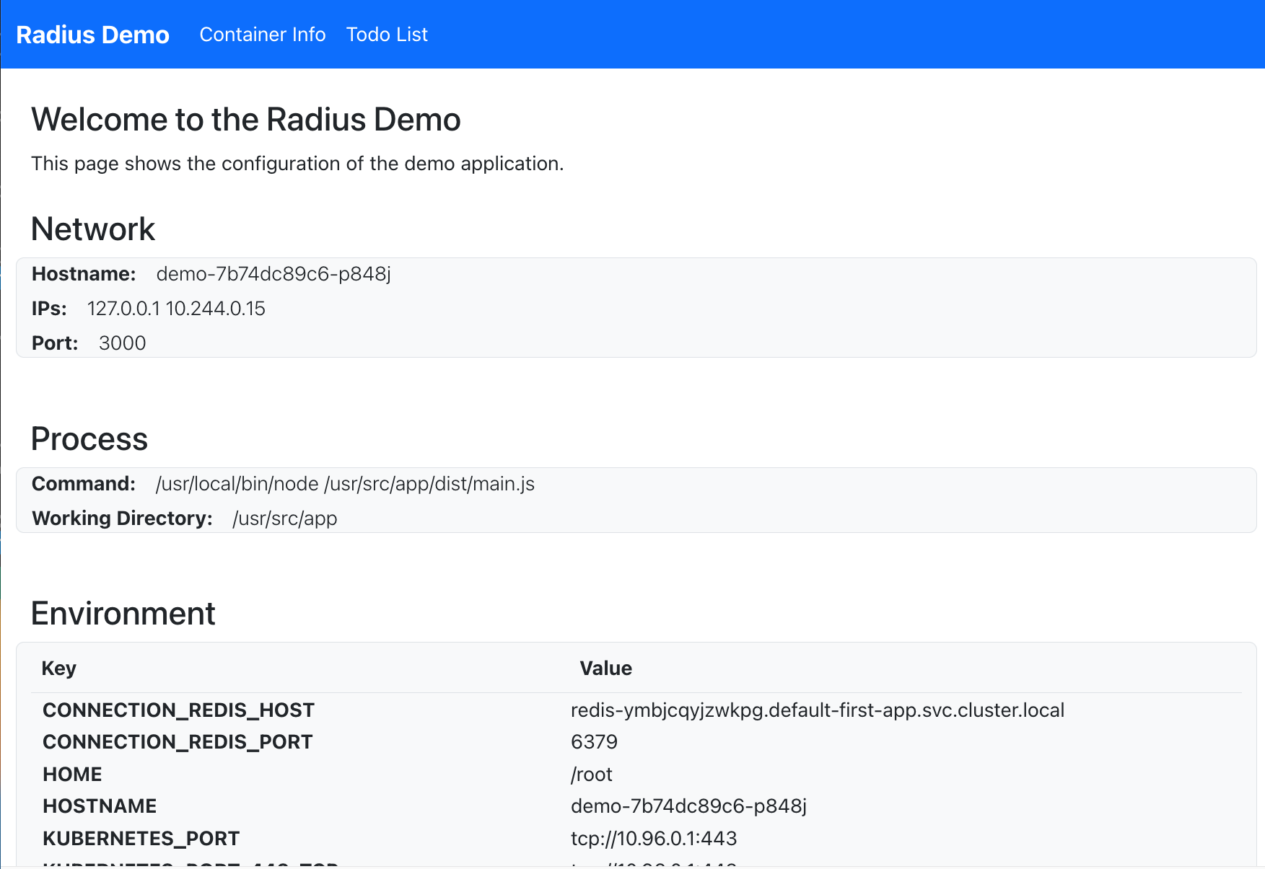Click the Radius Demo brand logo
1265x869 pixels.
point(92,34)
